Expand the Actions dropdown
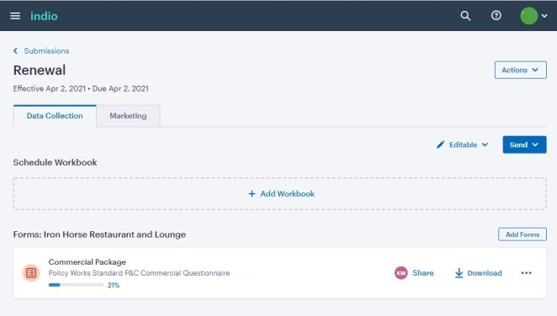This screenshot has height=316, width=557. (521, 70)
